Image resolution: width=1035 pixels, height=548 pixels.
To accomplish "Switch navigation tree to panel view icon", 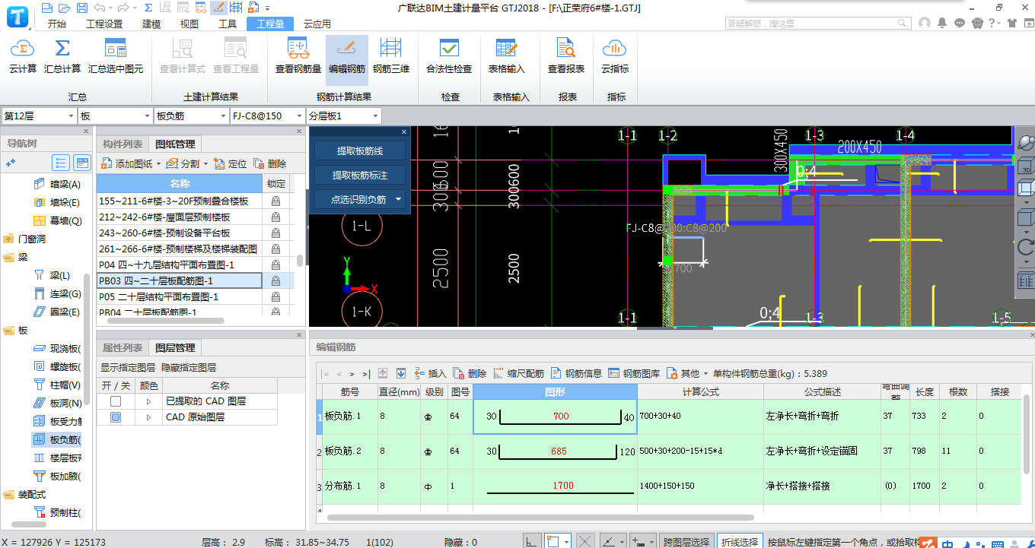I will 82,163.
